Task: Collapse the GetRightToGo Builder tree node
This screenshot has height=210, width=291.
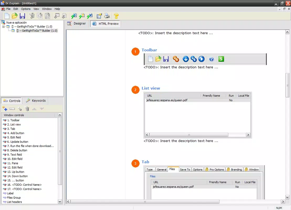Action: click(x=3, y=27)
